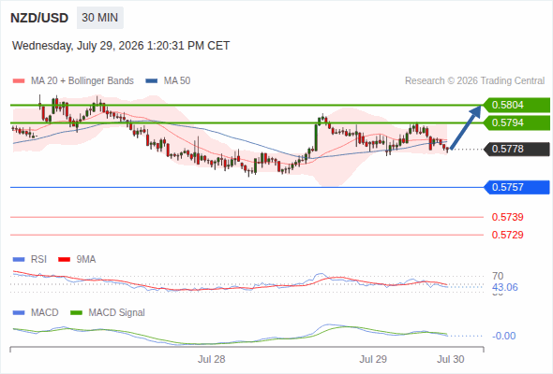
Task: Click the RSI legend label
Action: point(38,260)
